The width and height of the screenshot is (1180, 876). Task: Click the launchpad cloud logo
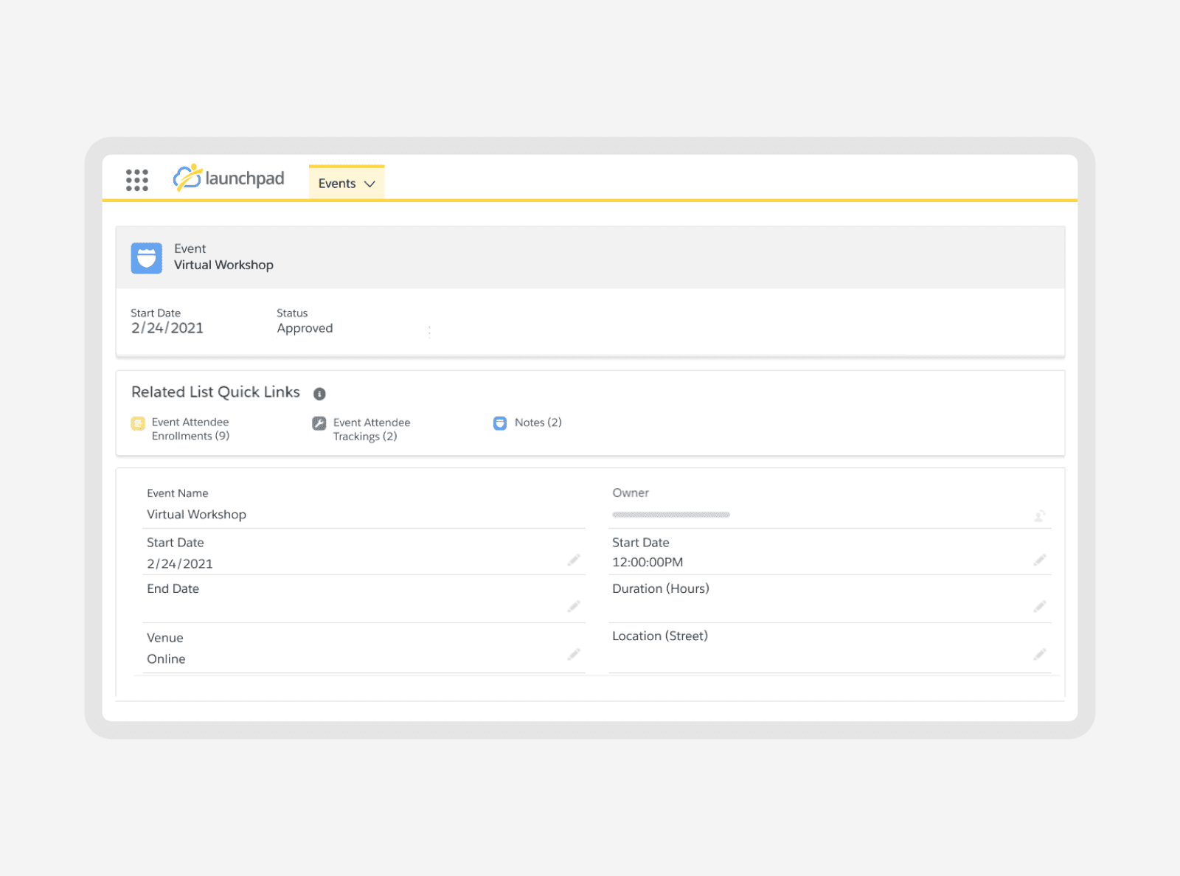[x=229, y=178]
